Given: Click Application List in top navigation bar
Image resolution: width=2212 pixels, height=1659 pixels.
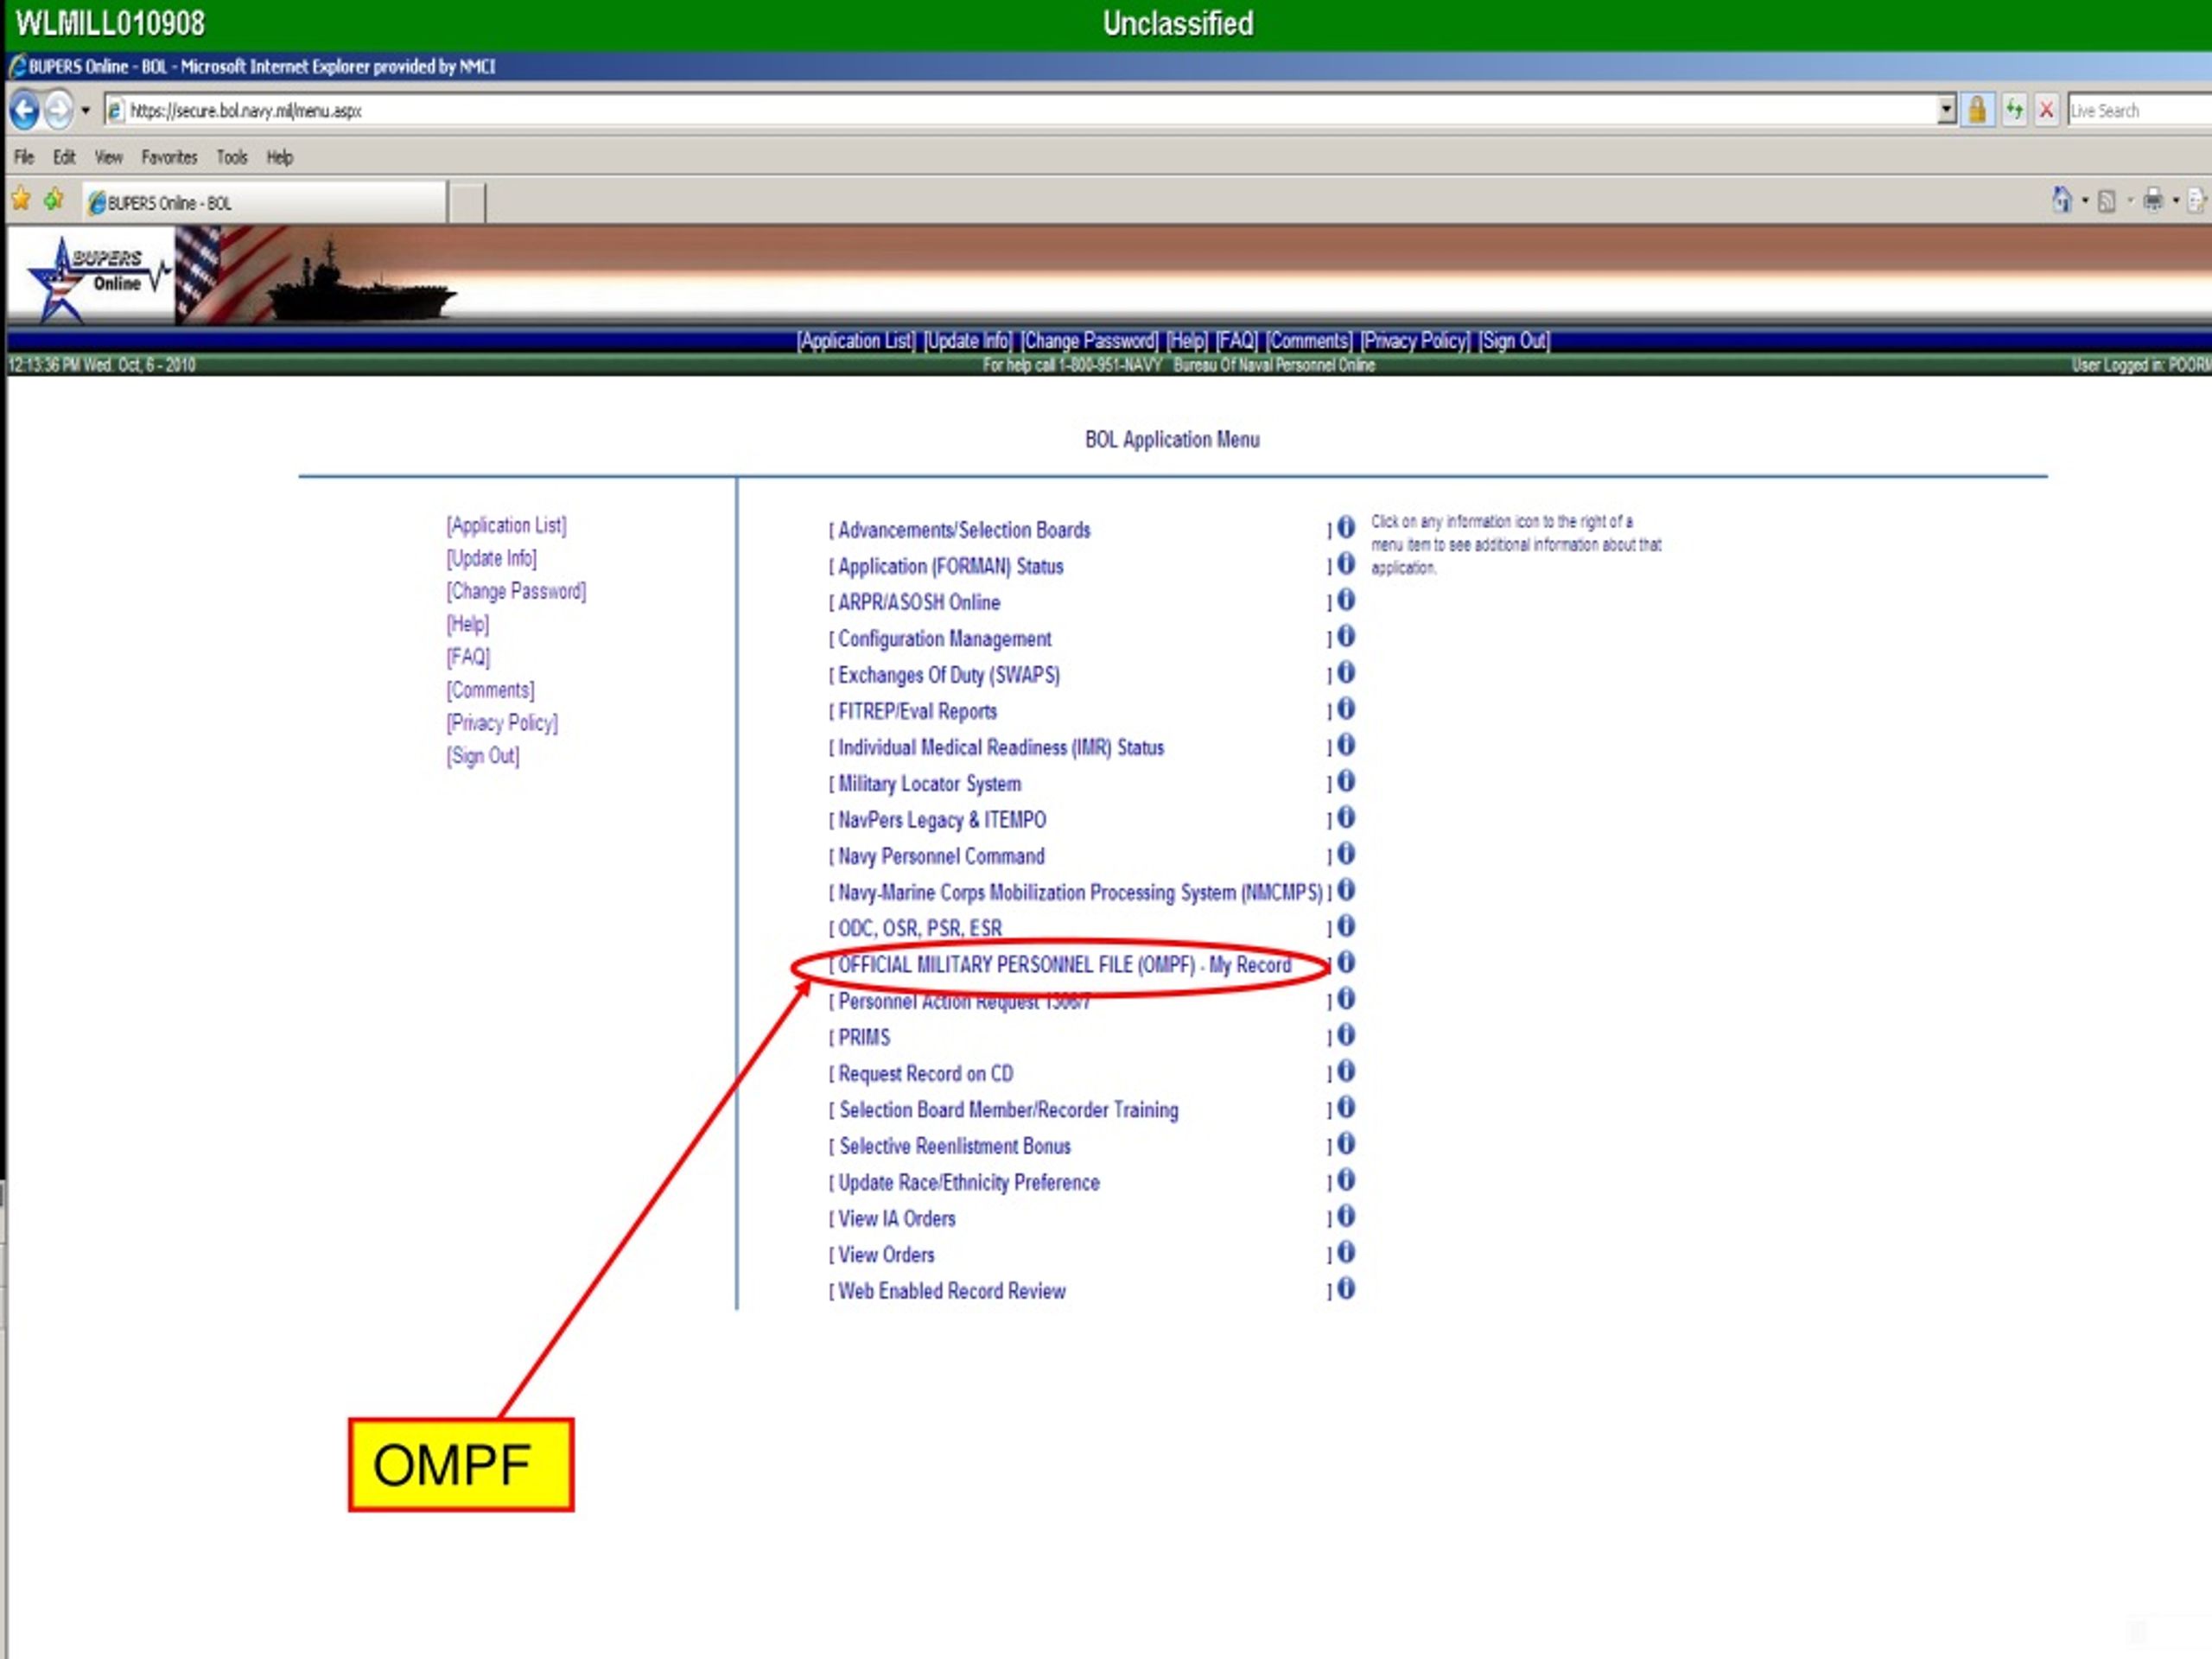Looking at the screenshot, I should (x=856, y=341).
